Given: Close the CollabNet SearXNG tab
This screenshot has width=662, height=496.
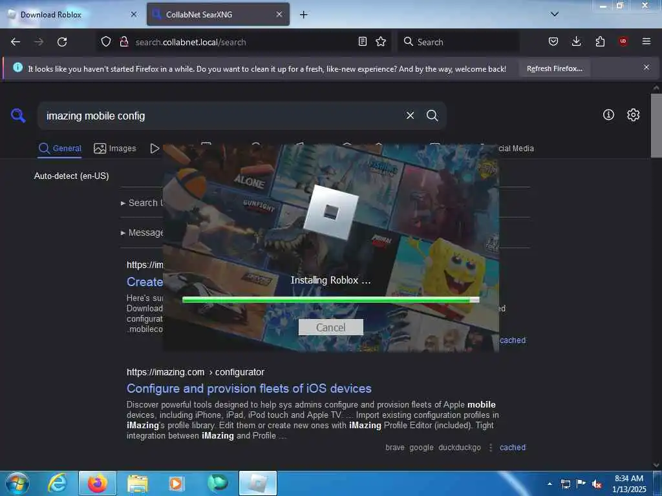Looking at the screenshot, I should (x=279, y=14).
